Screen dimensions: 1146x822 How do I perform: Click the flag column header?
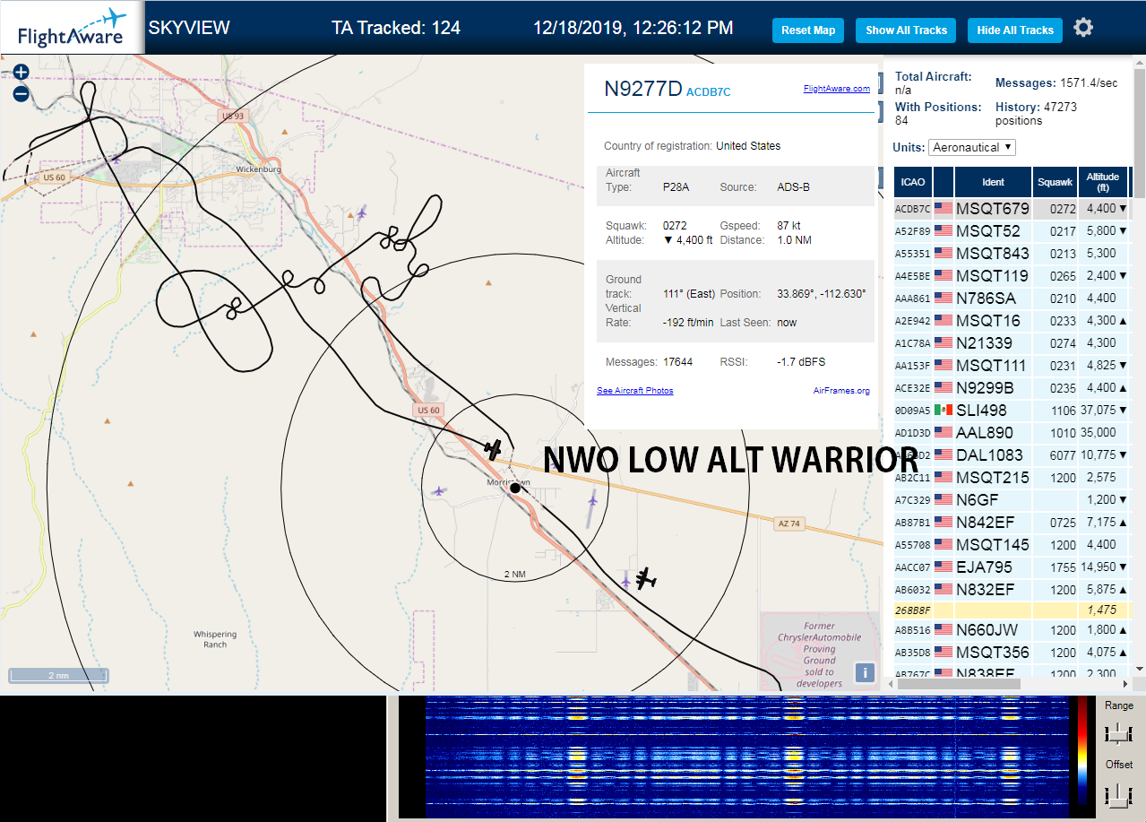click(x=944, y=182)
